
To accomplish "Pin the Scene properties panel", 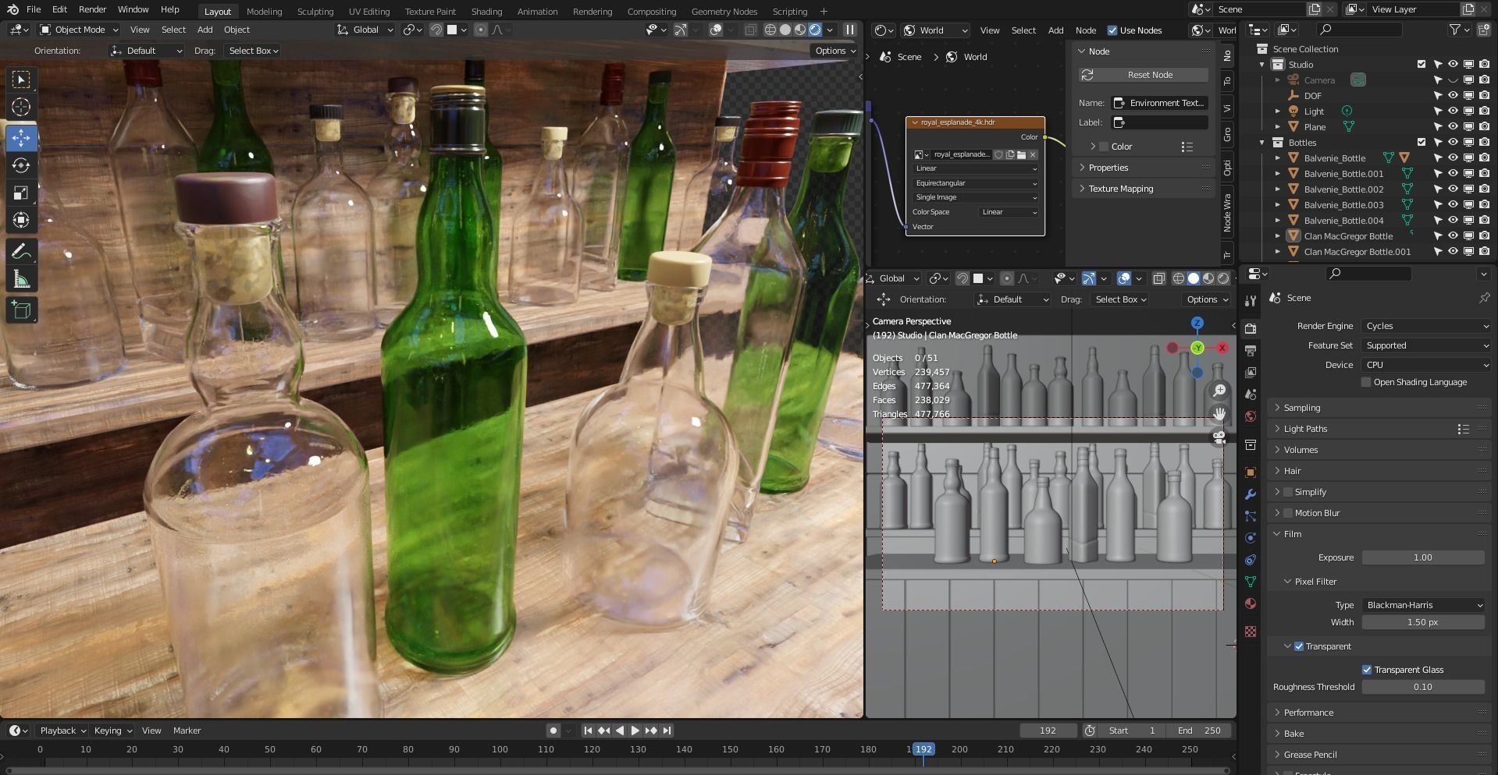I will pos(1484,298).
